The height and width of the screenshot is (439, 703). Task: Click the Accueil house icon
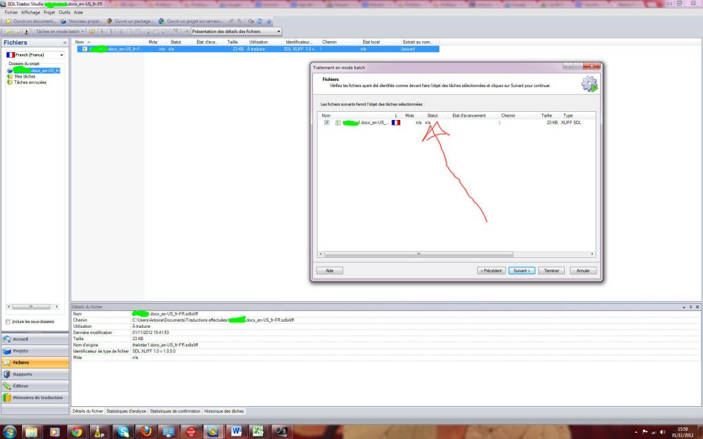coord(7,339)
